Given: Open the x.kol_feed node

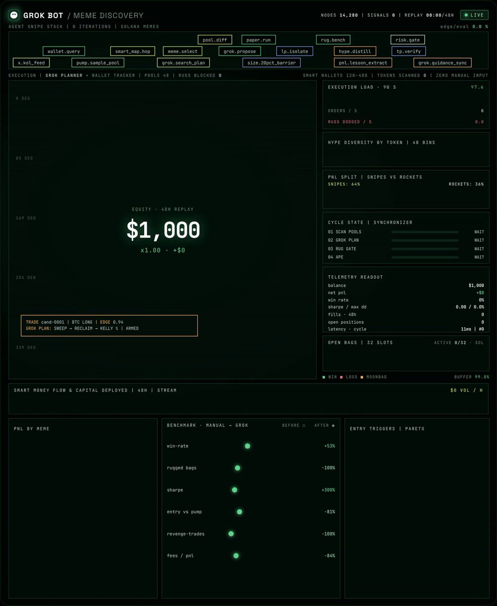Looking at the screenshot, I should 31,63.
